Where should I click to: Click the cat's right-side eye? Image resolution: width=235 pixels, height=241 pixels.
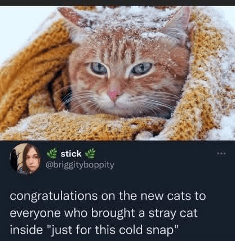(x=141, y=69)
